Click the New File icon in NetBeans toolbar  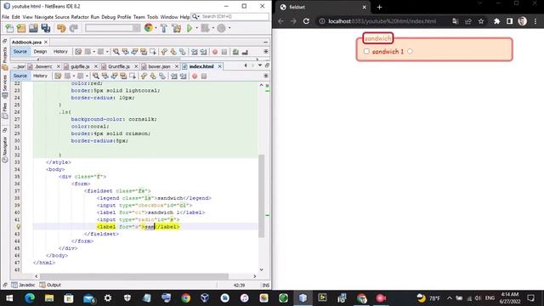point(9,28)
